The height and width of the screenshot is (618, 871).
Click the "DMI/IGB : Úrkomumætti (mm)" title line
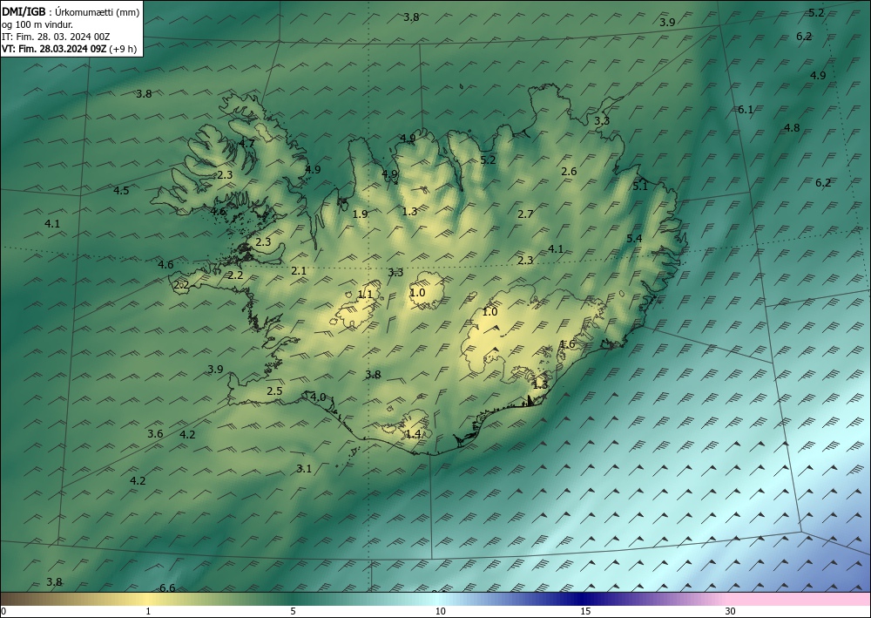[x=71, y=11]
